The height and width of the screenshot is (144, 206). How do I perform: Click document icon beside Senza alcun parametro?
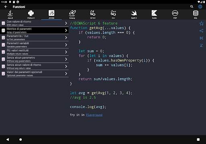tap(3, 59)
